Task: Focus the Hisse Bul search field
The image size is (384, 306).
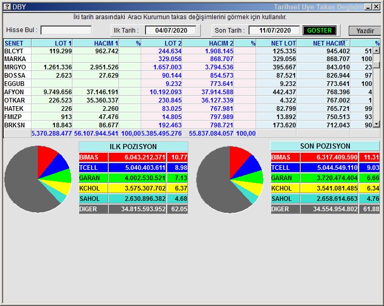Action: tap(66, 31)
